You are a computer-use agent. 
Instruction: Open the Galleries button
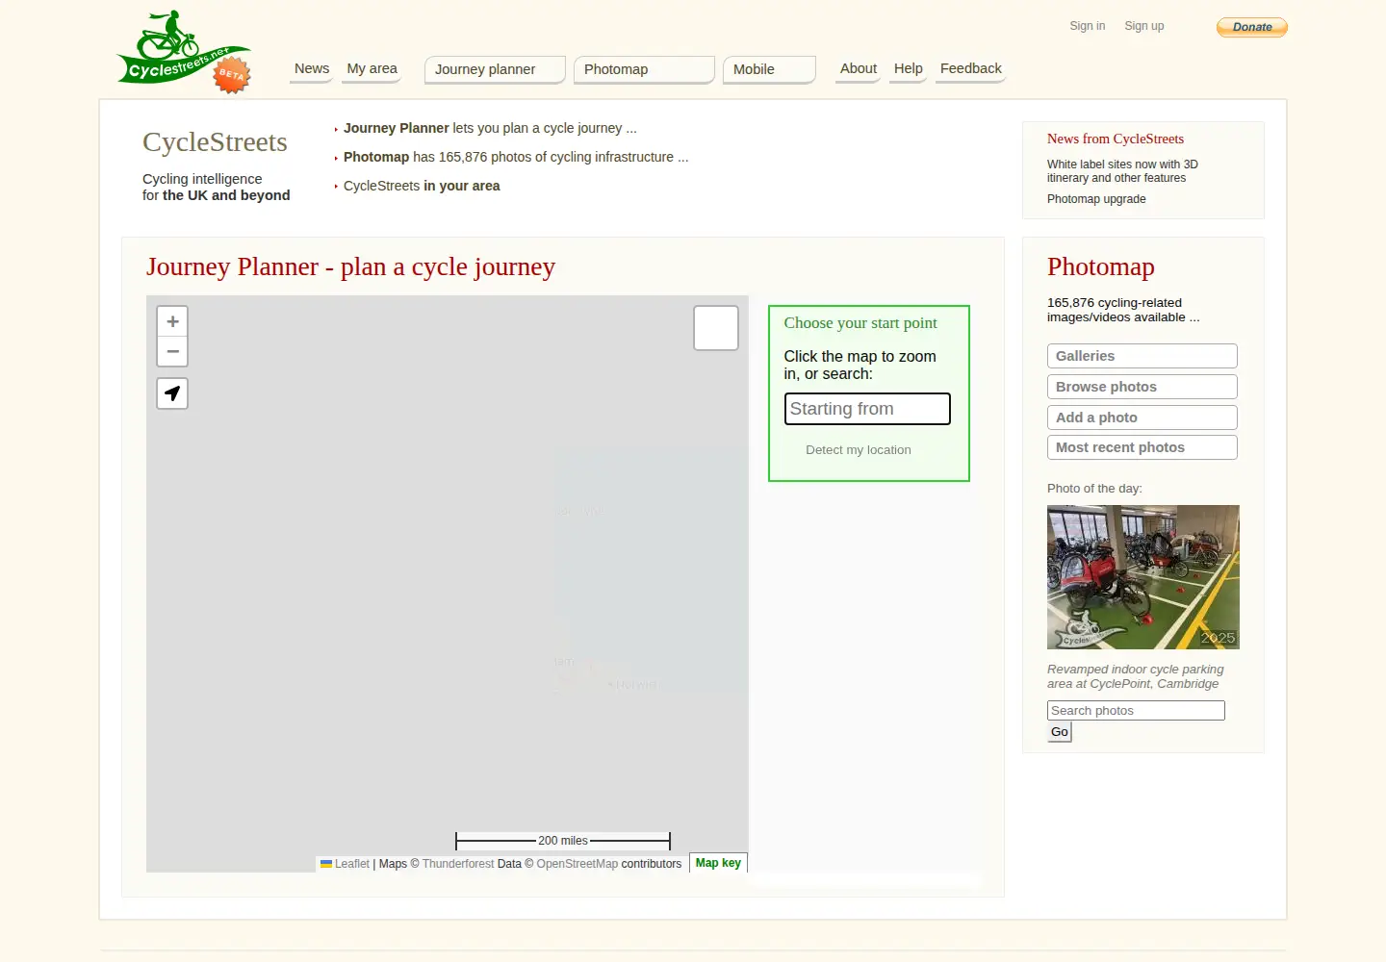click(x=1142, y=356)
